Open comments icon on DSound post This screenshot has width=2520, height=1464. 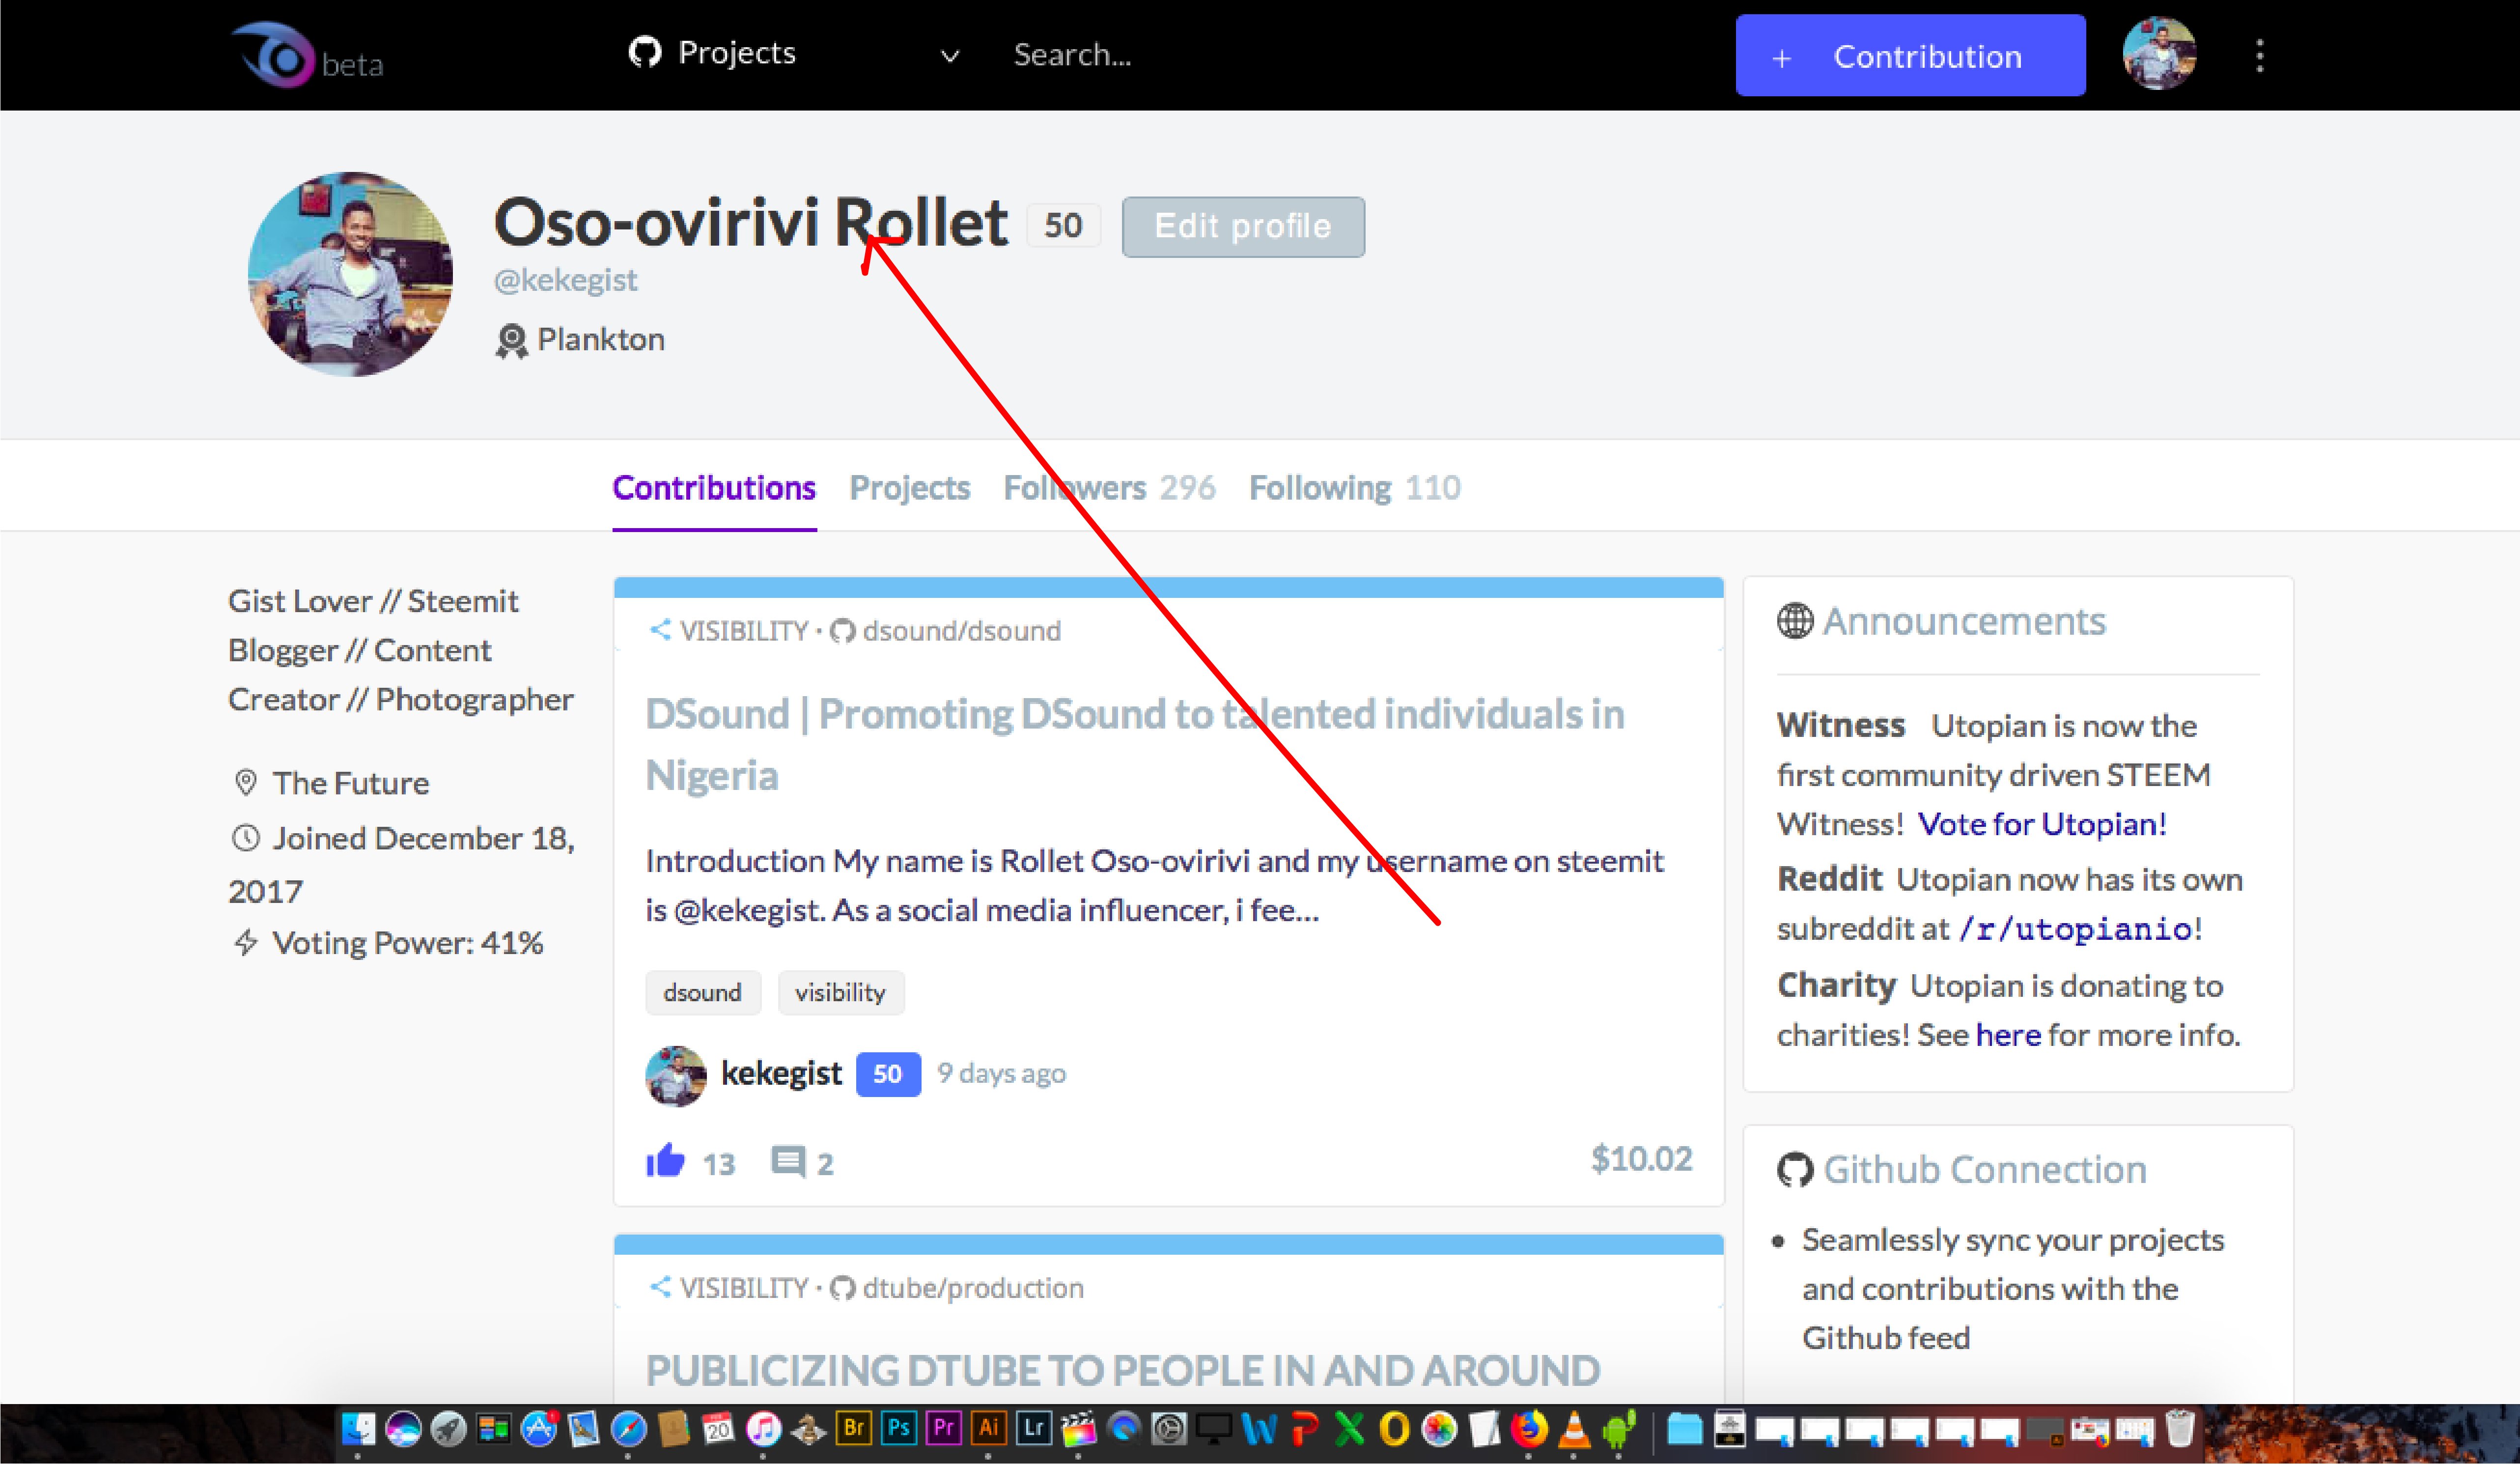(x=788, y=1162)
